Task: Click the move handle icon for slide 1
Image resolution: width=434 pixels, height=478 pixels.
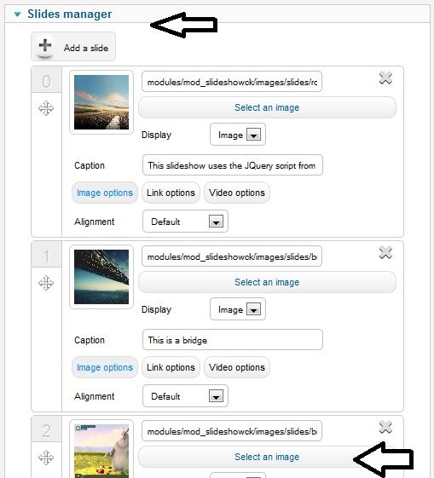Action: 46,283
